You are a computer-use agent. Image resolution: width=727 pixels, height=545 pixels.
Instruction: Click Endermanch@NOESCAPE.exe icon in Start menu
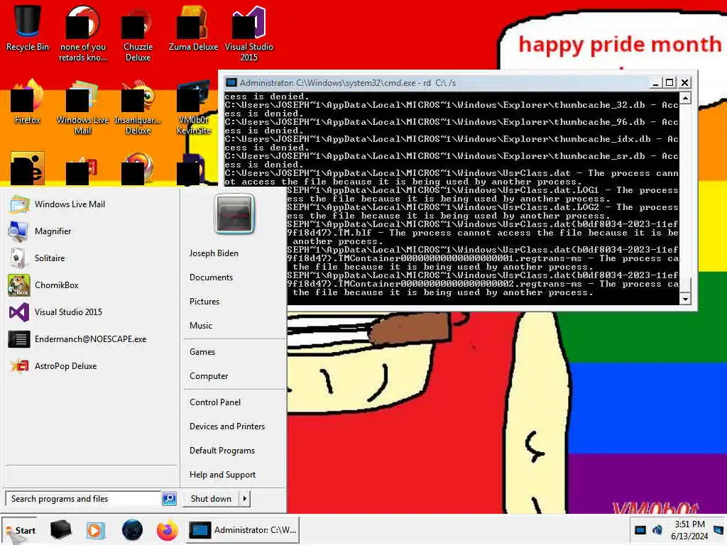(19, 339)
